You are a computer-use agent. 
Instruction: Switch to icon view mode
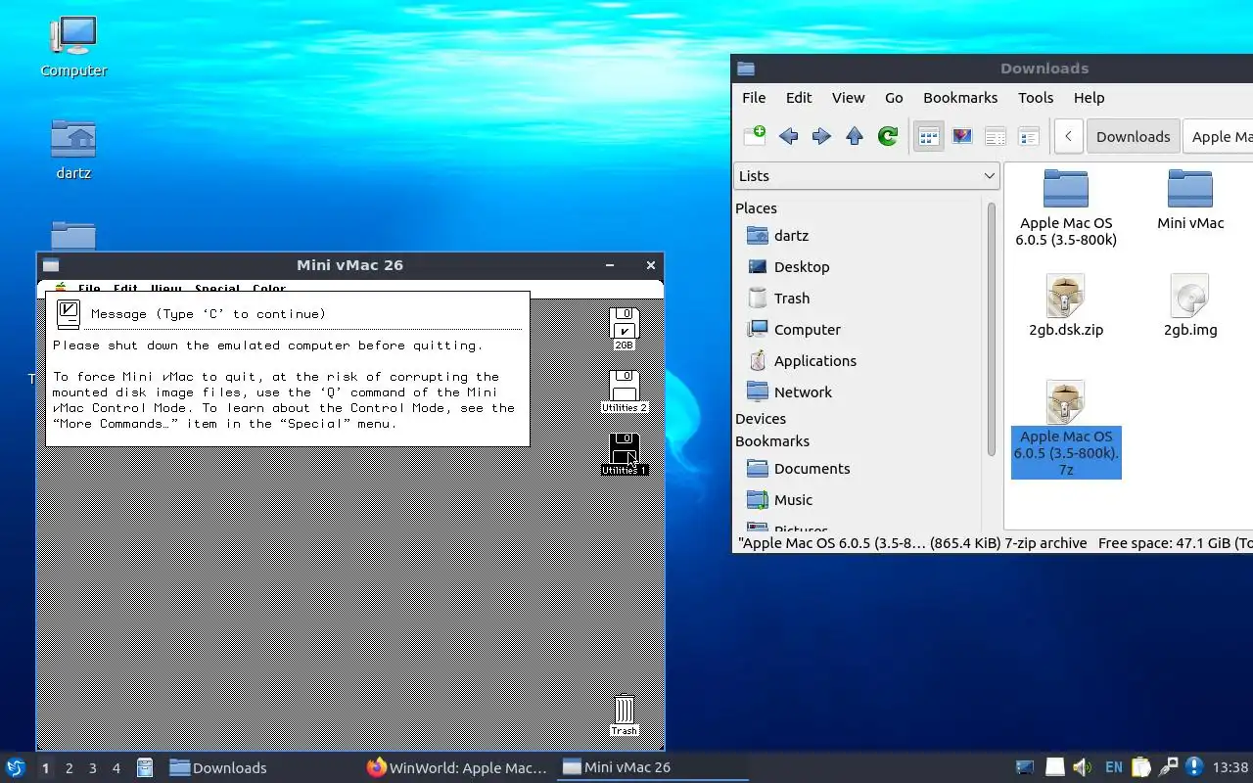[x=928, y=136]
